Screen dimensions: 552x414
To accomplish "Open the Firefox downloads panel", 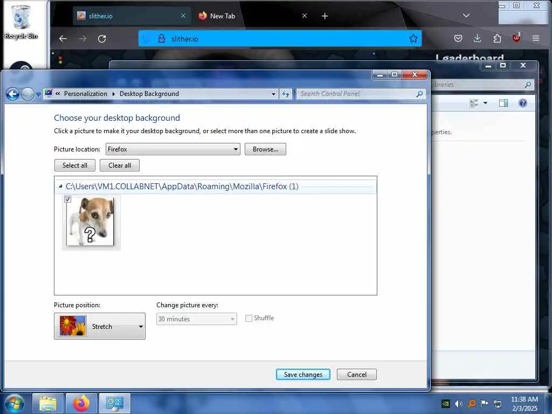I will (x=478, y=38).
